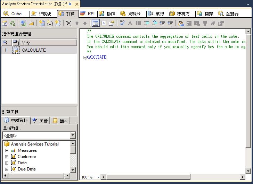Click the metadata tree scroll right arrow

(67, 175)
